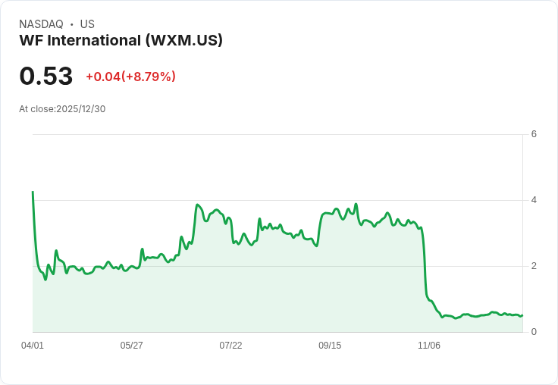The height and width of the screenshot is (385, 558).
Task: Click the 0 value on the y-axis
Action: pyautogui.click(x=534, y=332)
